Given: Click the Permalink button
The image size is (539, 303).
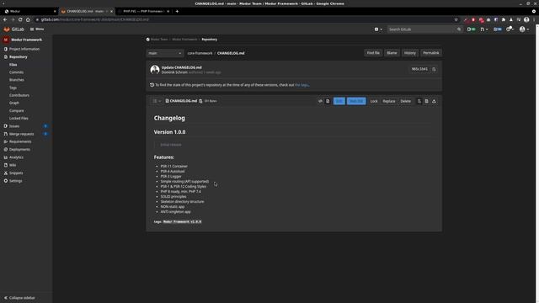Looking at the screenshot, I should tap(430, 53).
